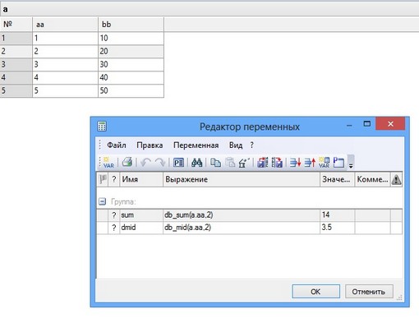Click the export to file disk icon

(x=277, y=163)
